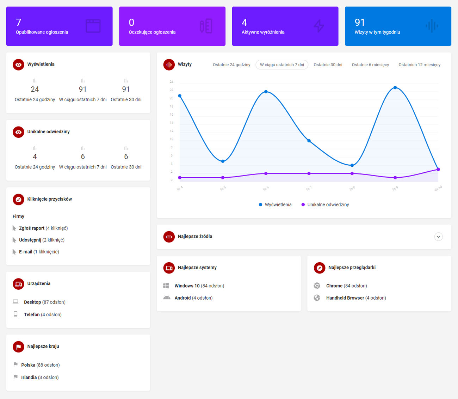This screenshot has height=399, width=458.
Task: Click the pencil-ruler icon on Oczekujące ogłoszenia card
Action: 206,26
